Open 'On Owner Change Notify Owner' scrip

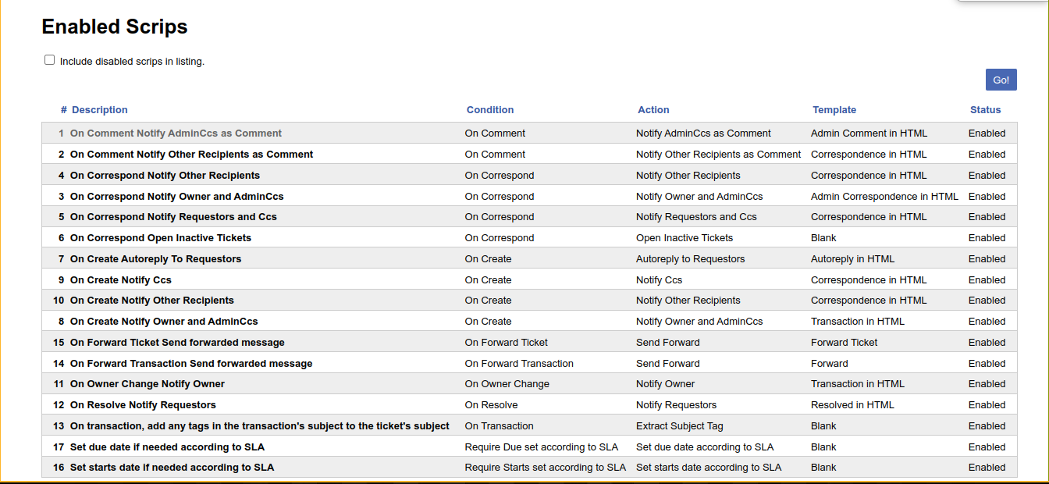(148, 384)
